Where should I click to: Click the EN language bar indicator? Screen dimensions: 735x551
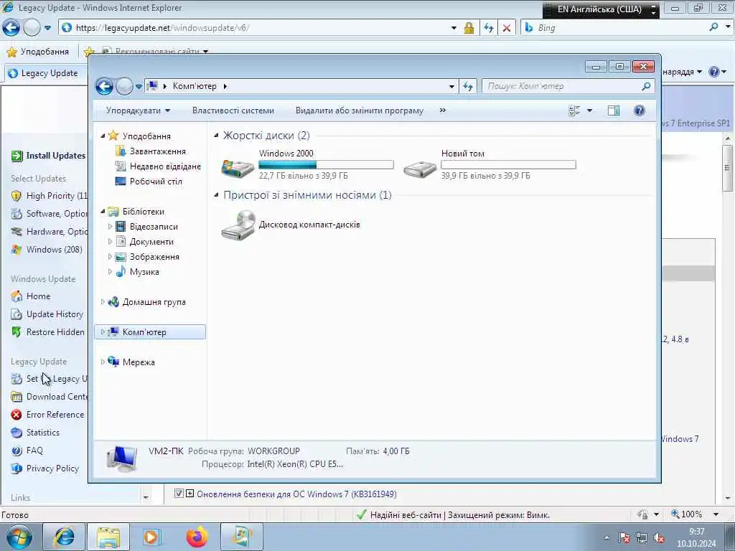point(599,9)
